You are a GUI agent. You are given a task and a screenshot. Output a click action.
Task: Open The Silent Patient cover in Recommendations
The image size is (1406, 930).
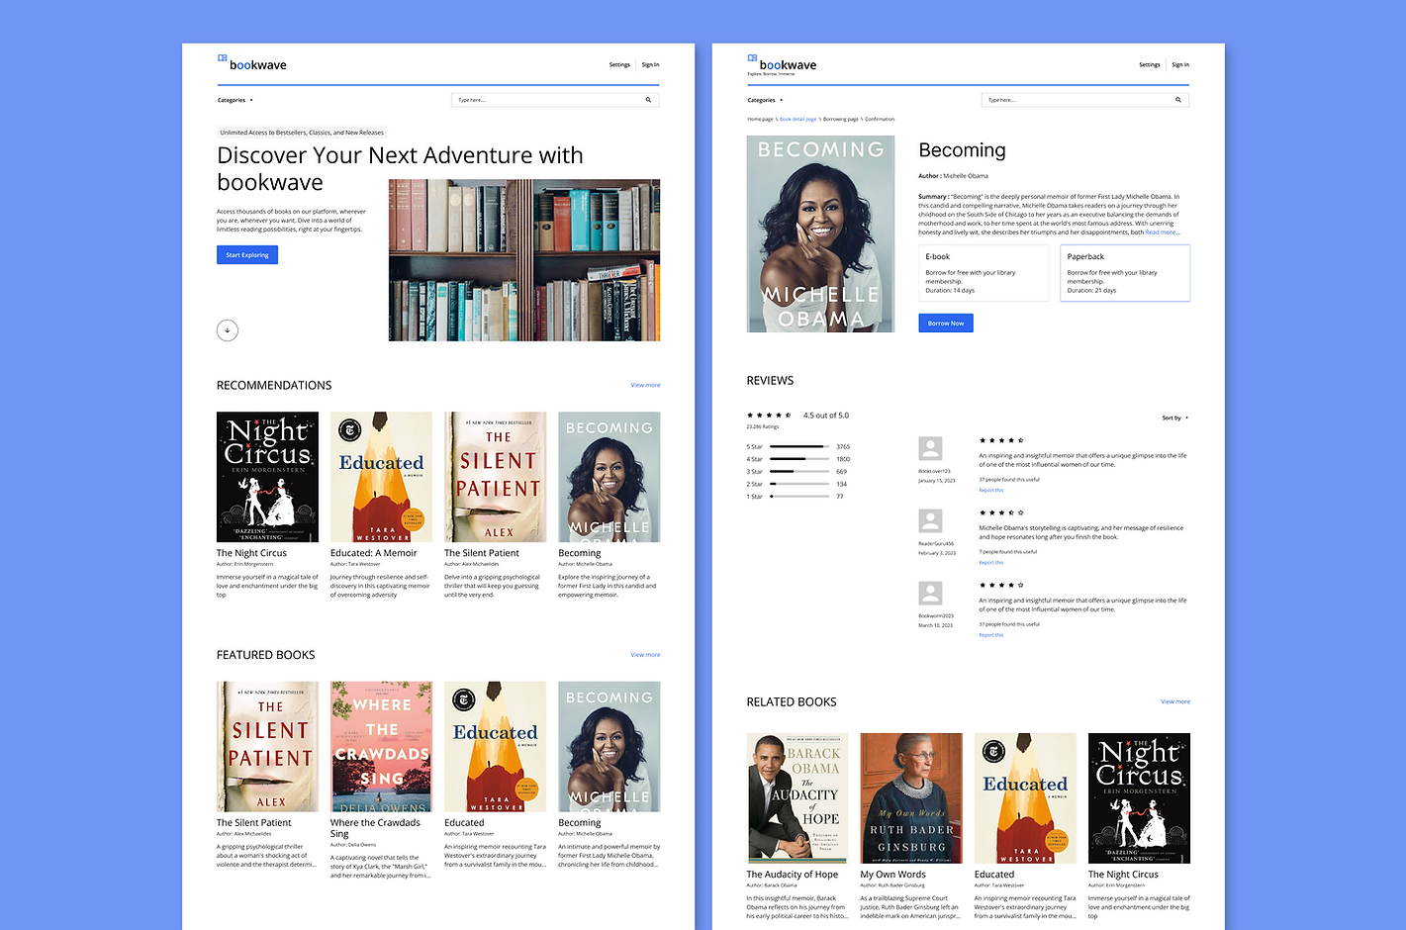click(495, 477)
